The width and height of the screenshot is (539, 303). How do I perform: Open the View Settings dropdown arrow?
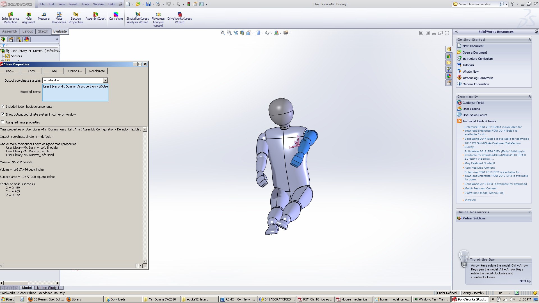click(x=290, y=33)
